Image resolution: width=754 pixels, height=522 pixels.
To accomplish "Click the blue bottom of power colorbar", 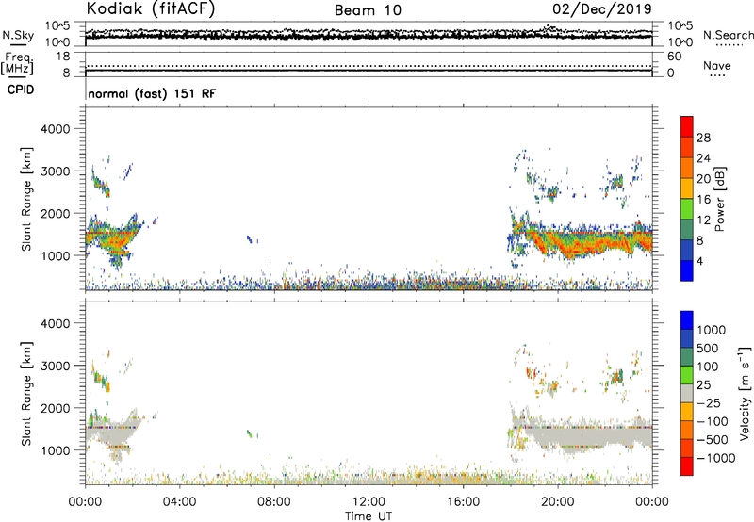I will pos(687,270).
